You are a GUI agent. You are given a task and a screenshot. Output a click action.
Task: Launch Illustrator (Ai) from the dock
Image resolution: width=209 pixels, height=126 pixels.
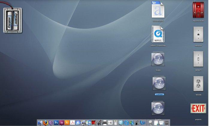pos(67,122)
